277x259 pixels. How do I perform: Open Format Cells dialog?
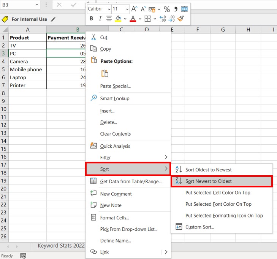tap(128, 217)
